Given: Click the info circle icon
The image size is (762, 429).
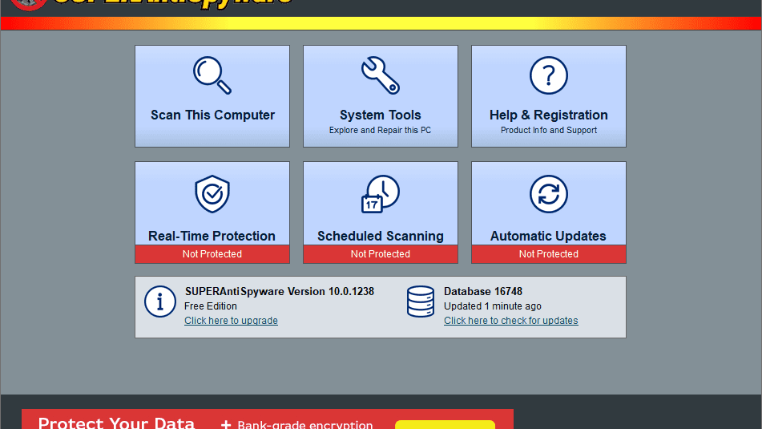Looking at the screenshot, I should coord(160,302).
